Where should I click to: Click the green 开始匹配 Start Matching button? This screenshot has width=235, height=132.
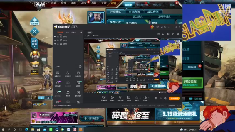point(192,83)
